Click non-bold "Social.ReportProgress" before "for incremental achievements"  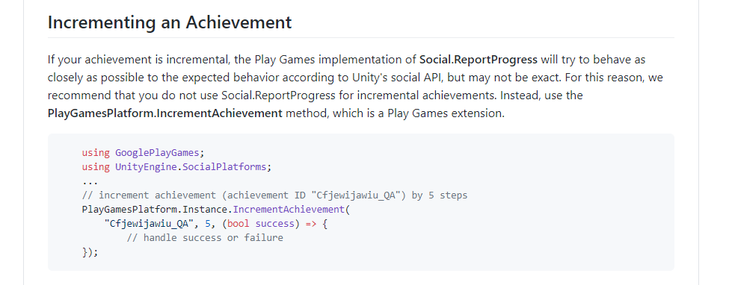[x=278, y=95]
